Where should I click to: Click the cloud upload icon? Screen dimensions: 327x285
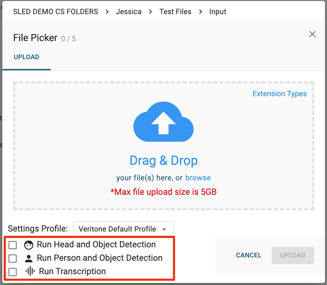[x=163, y=122]
